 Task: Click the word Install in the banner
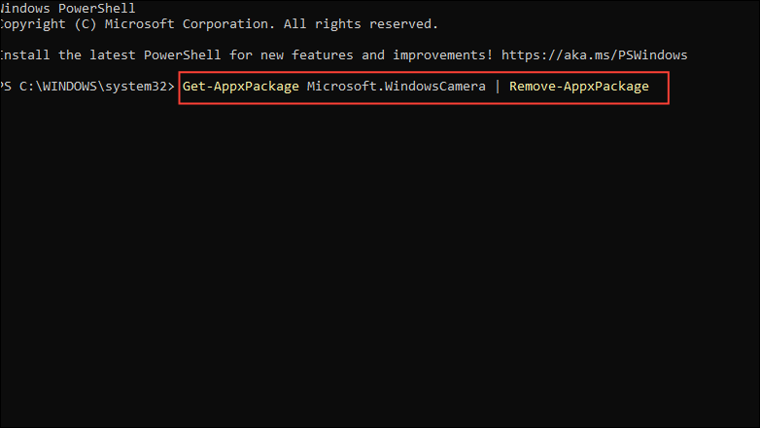tap(24, 54)
